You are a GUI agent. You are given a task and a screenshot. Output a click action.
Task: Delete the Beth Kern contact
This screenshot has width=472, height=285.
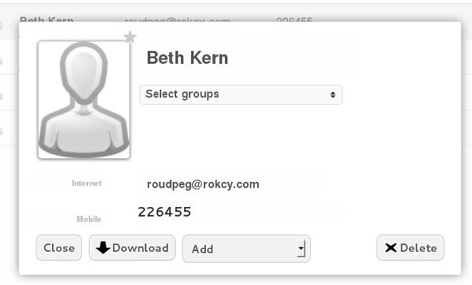(411, 248)
